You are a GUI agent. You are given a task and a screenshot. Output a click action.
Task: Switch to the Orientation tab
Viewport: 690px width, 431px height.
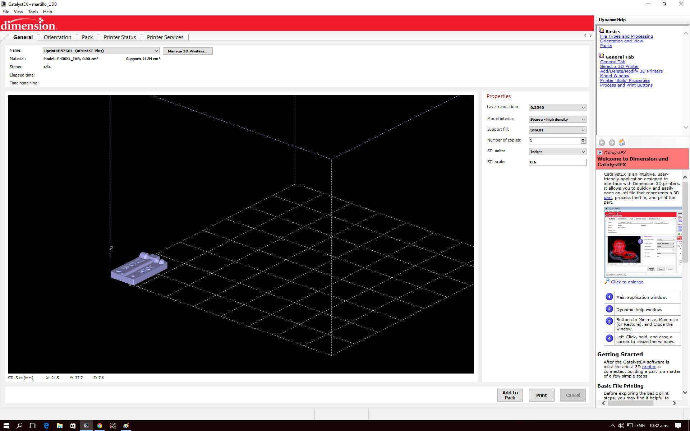click(x=57, y=37)
